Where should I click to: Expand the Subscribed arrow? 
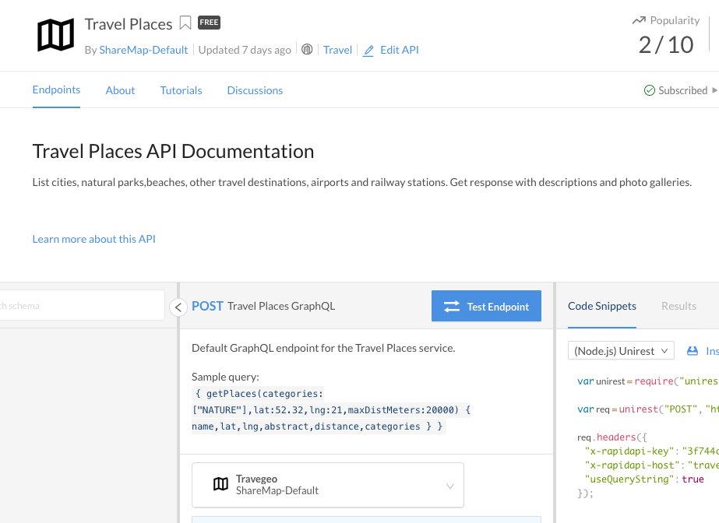coord(714,90)
